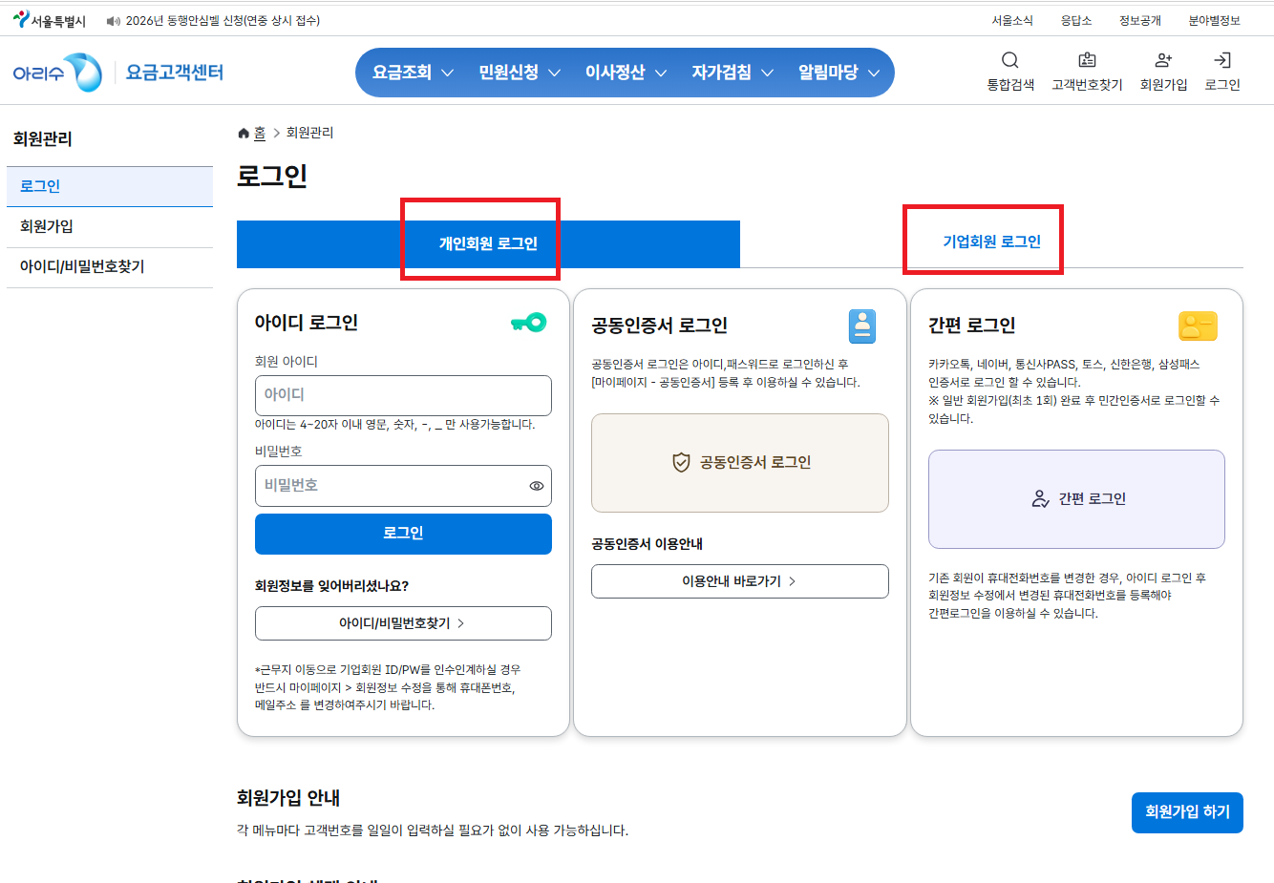Click the 홈 breadcrumb link
This screenshot has height=883, width=1274.
point(260,133)
